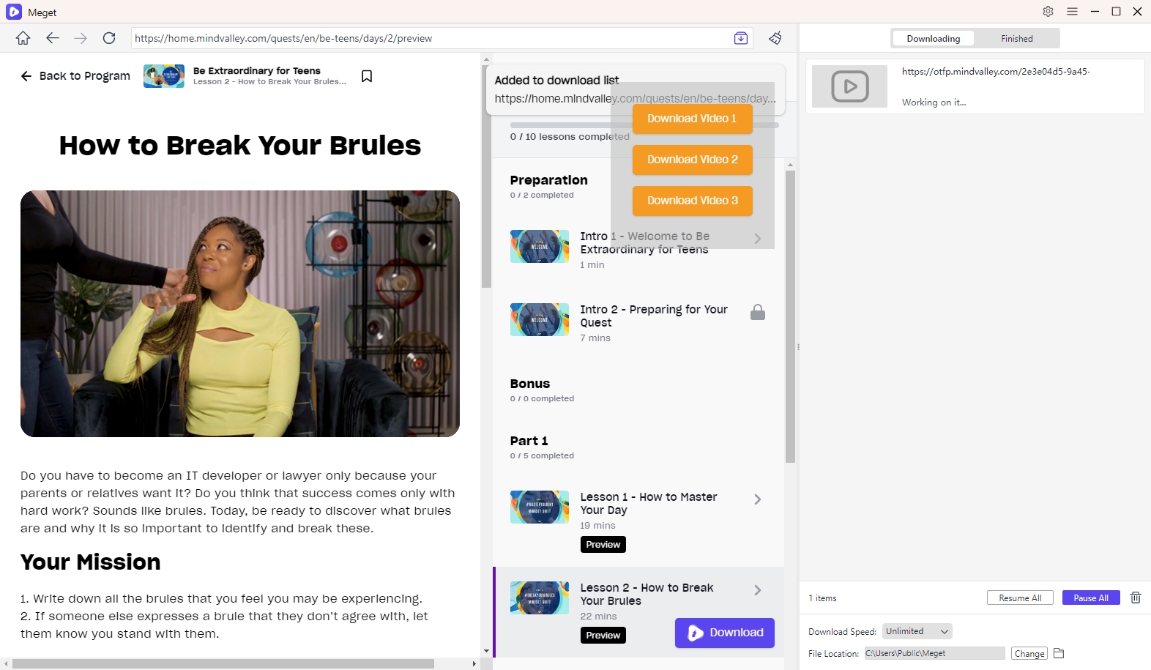Click the Preparation section heading
This screenshot has height=670, width=1151.
click(x=549, y=180)
